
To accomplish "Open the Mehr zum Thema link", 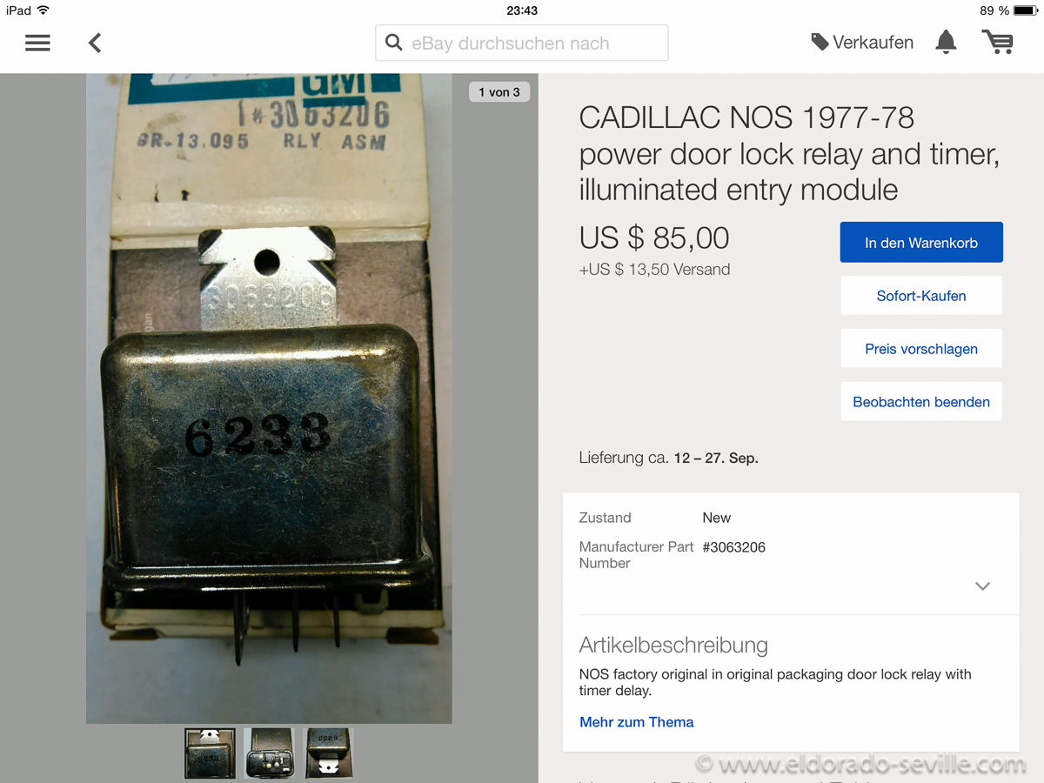I will (x=637, y=722).
